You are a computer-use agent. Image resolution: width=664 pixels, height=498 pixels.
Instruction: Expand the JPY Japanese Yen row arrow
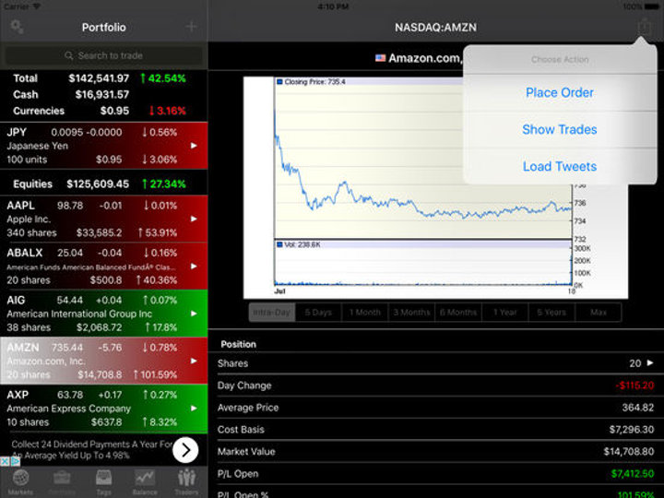(x=194, y=146)
